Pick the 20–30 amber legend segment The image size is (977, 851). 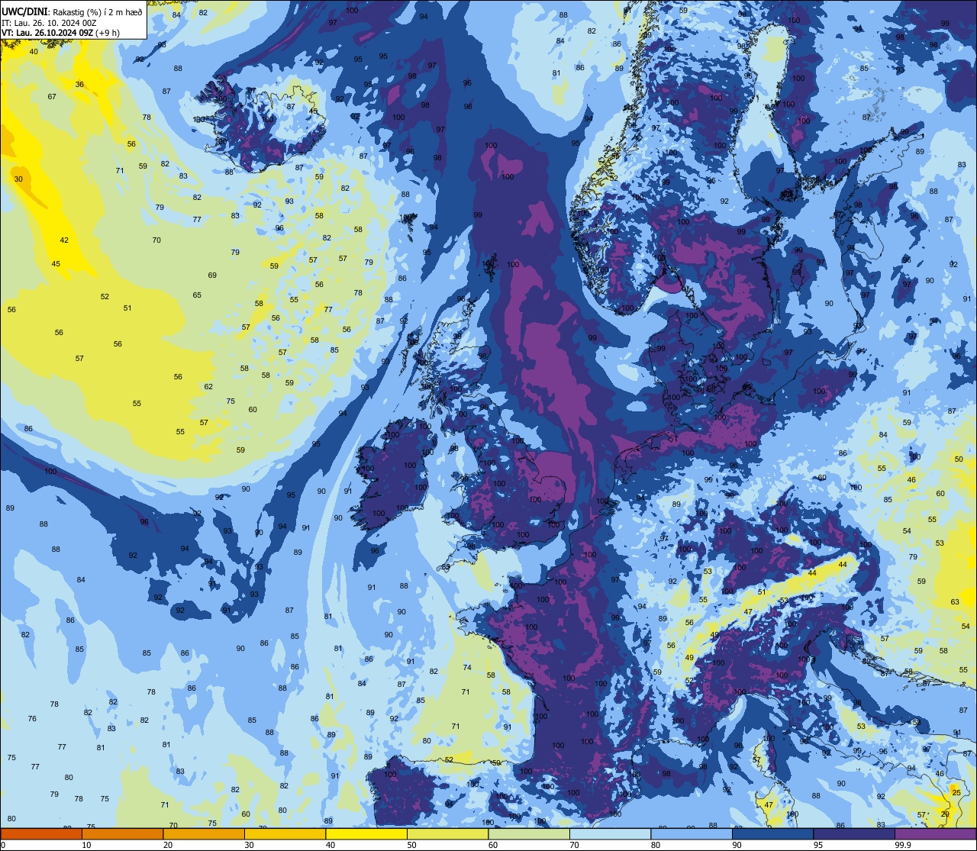(204, 834)
